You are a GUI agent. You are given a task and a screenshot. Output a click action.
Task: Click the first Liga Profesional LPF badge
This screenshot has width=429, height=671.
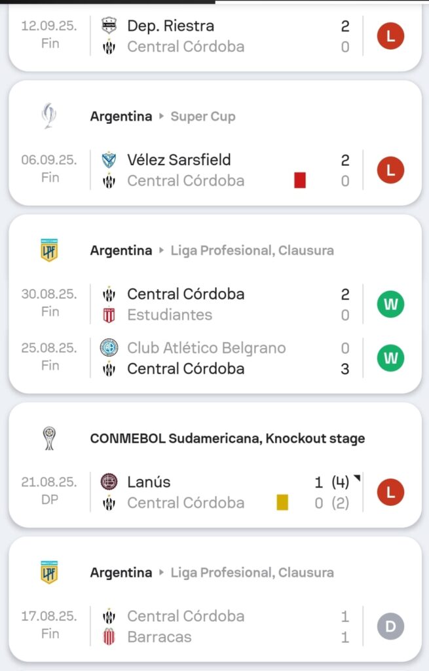click(x=49, y=250)
